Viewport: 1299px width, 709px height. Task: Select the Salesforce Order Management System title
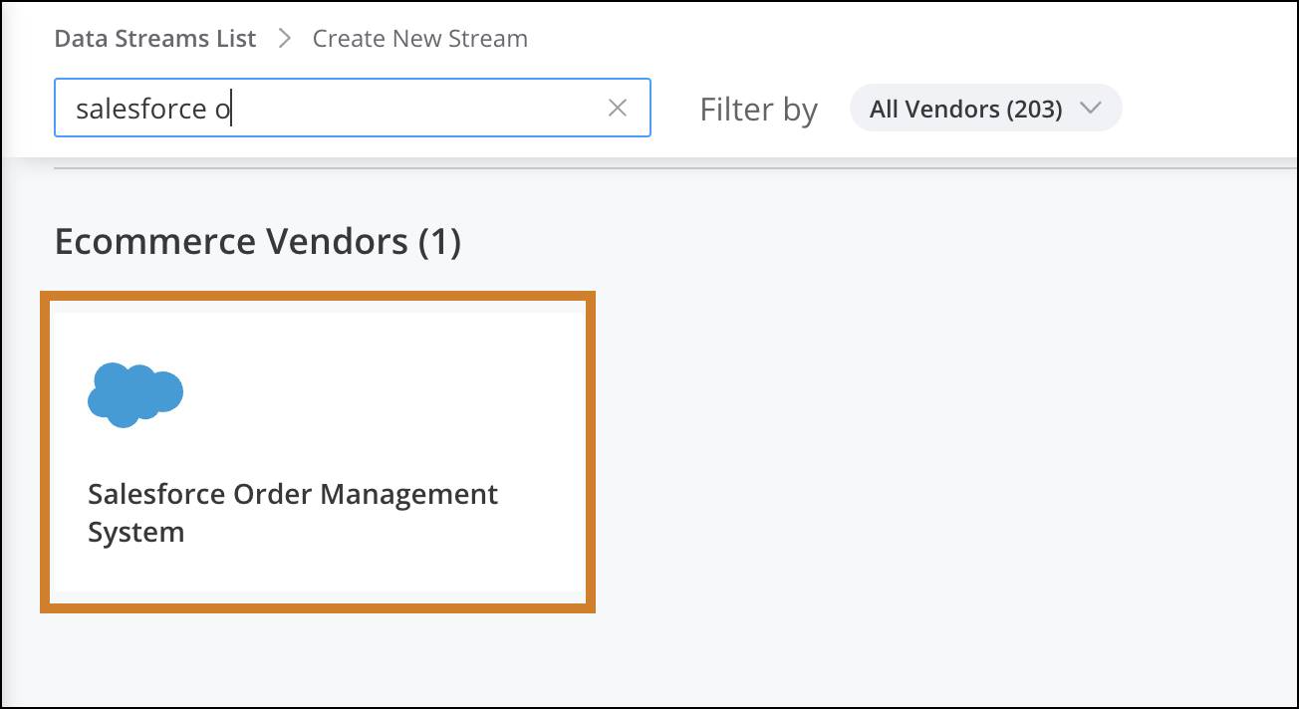[293, 512]
